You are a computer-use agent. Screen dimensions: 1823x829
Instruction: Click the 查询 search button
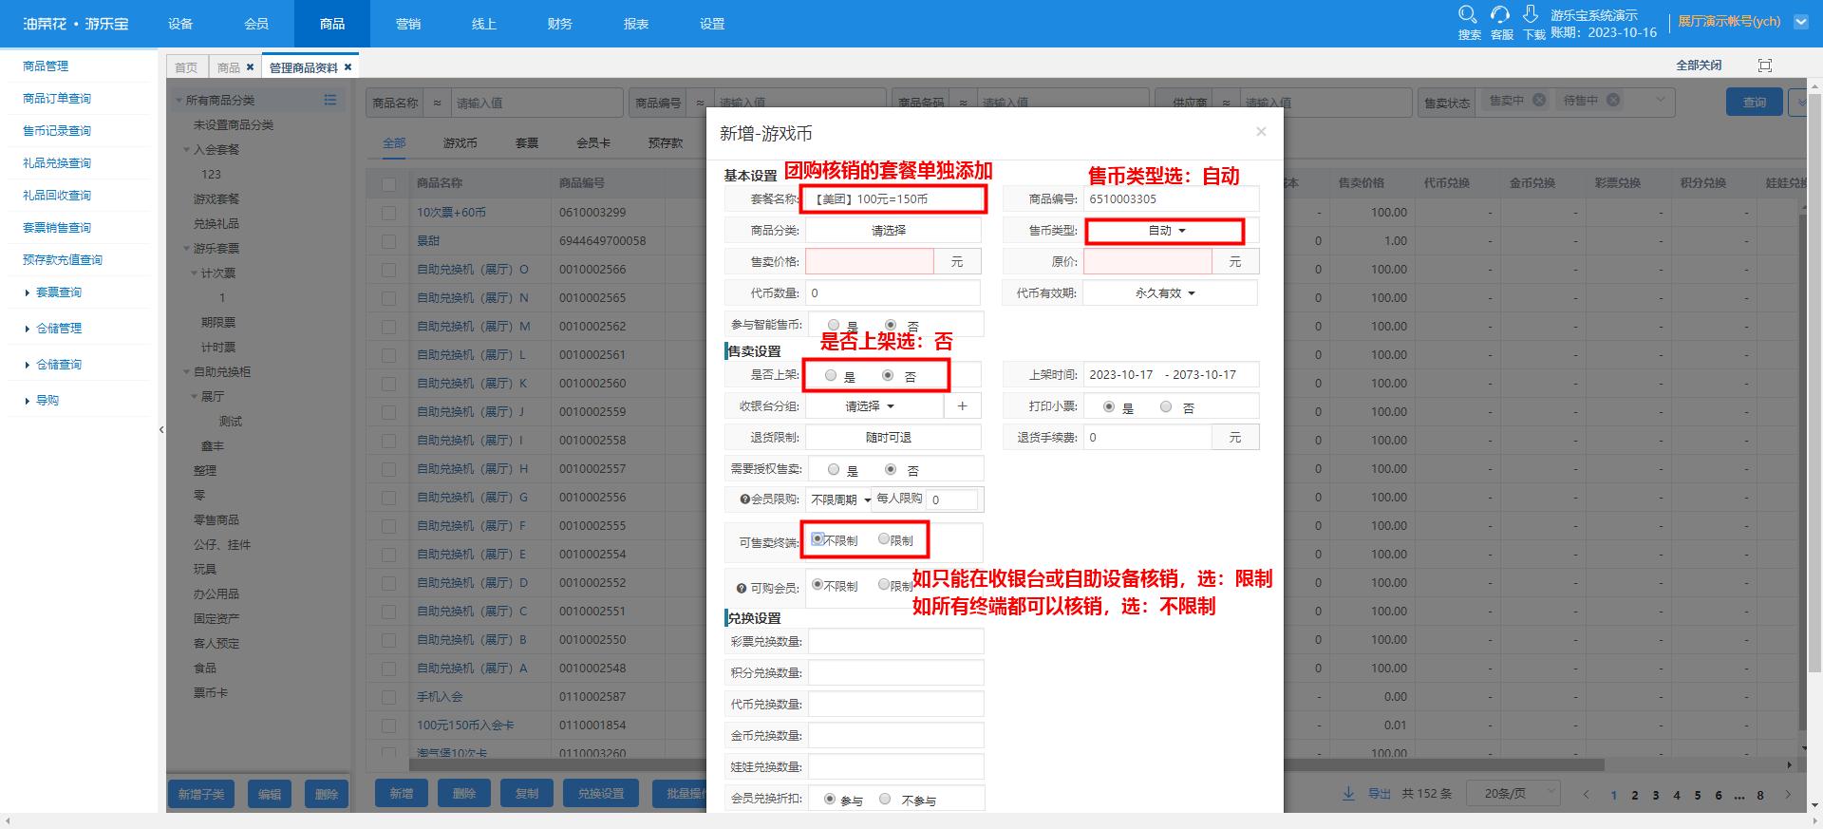click(1755, 102)
